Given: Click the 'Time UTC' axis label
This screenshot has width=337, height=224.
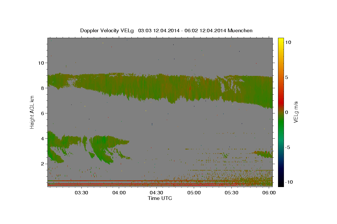Looking at the screenshot, I should (160, 198).
